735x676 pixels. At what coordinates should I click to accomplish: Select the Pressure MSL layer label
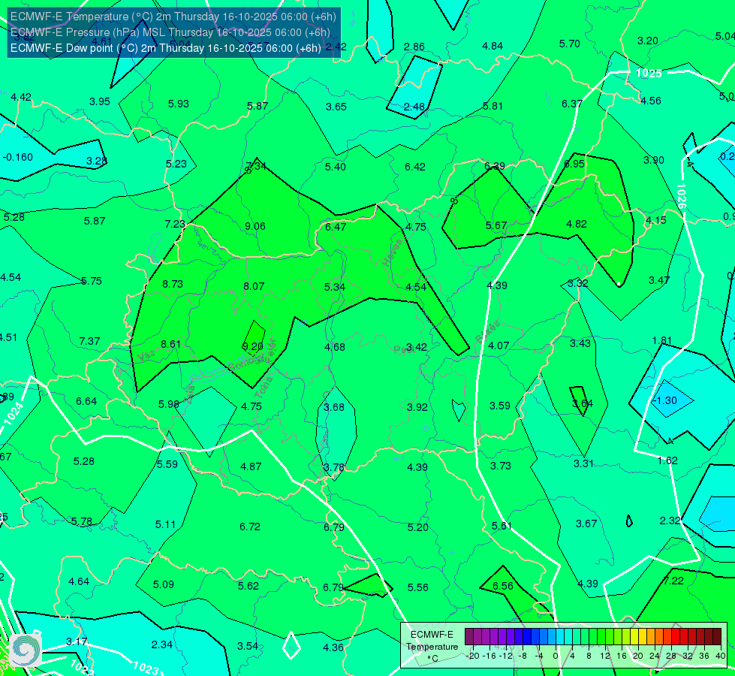point(170,32)
